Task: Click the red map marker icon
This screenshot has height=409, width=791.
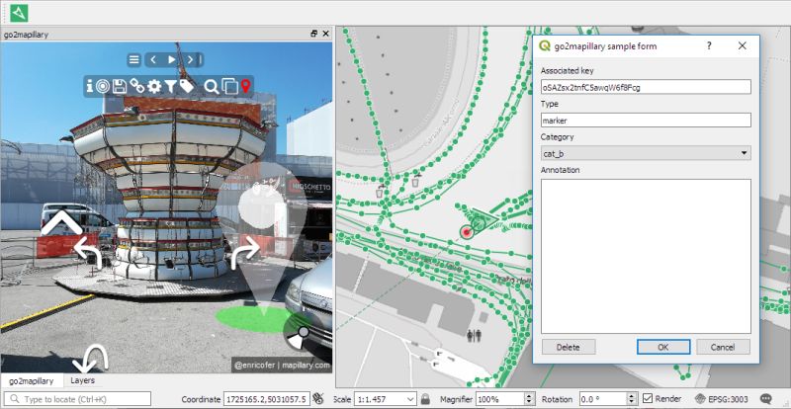Action: [x=245, y=86]
